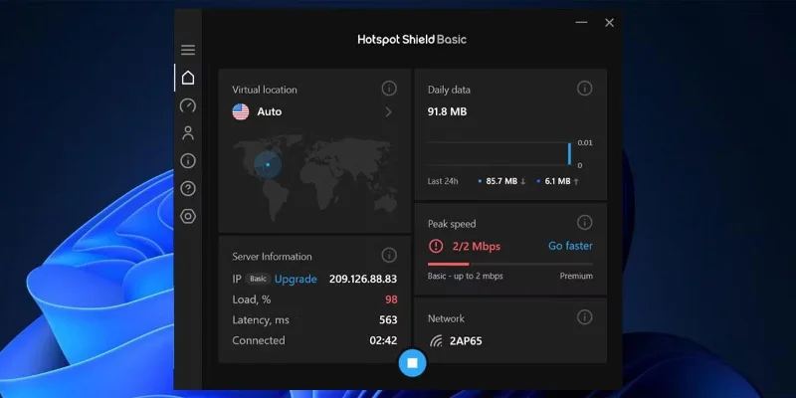The width and height of the screenshot is (796, 398).
Task: Click the Last 24h label
Action: [x=443, y=181]
